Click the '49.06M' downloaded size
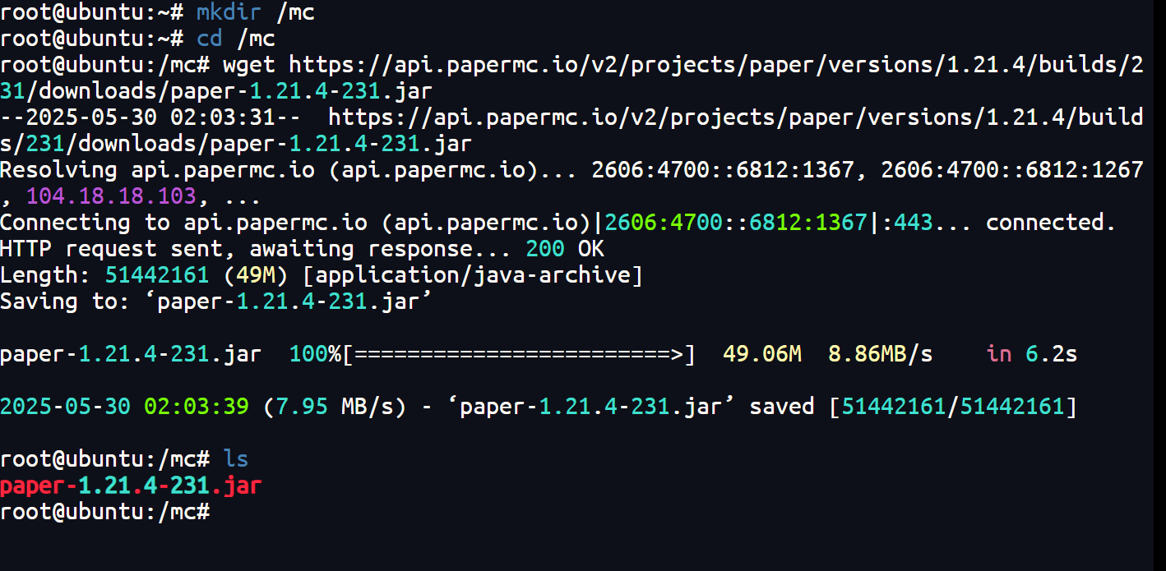Viewport: 1166px width, 571px height. click(x=762, y=354)
